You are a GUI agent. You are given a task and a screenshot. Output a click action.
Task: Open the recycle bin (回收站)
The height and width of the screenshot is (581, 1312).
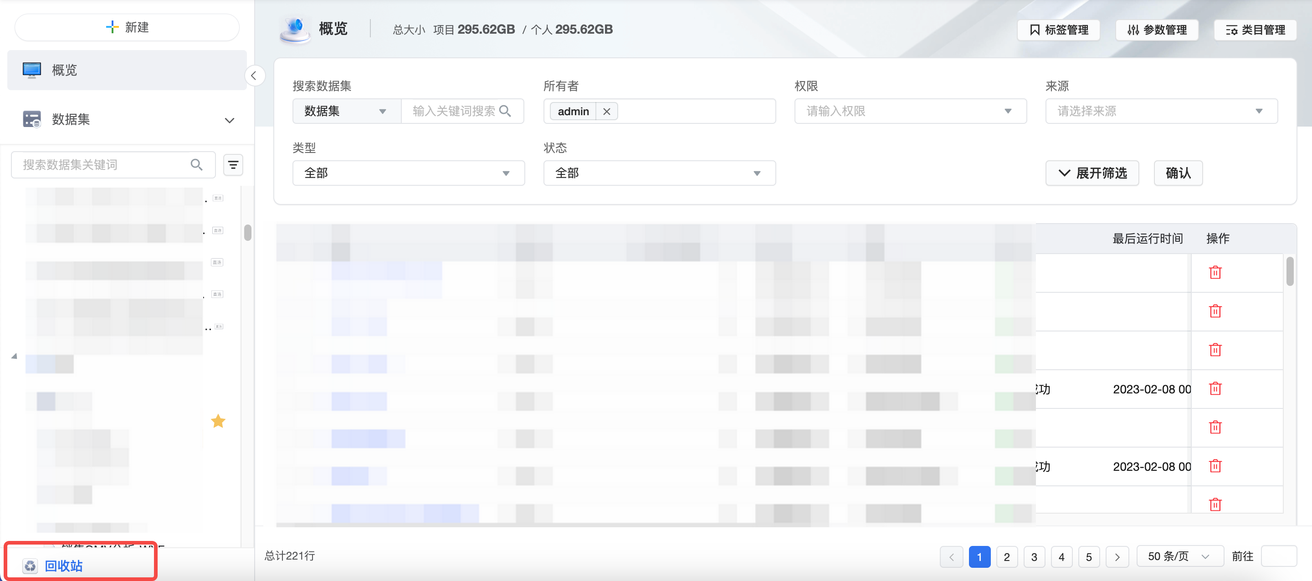[63, 566]
